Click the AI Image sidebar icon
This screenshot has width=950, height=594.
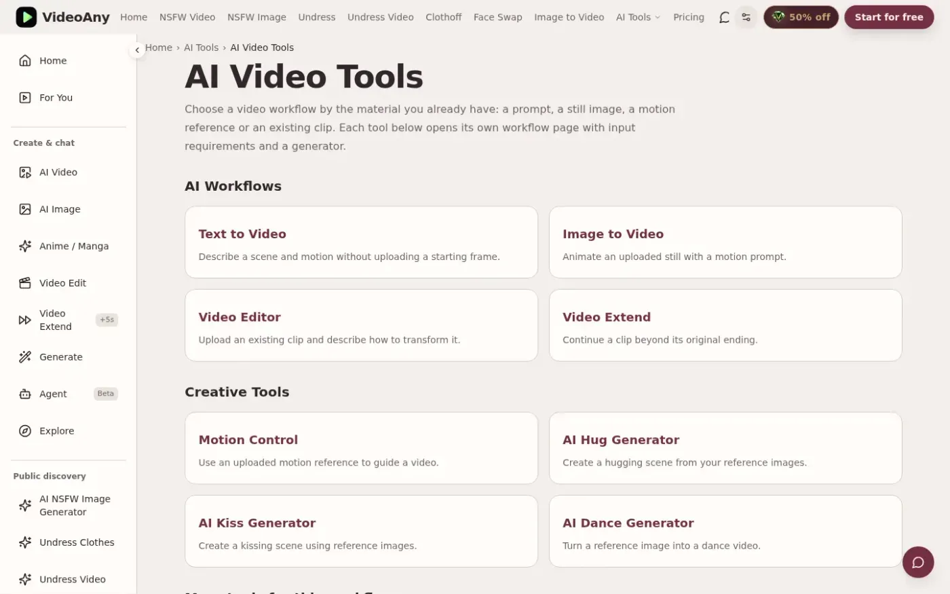coord(25,209)
